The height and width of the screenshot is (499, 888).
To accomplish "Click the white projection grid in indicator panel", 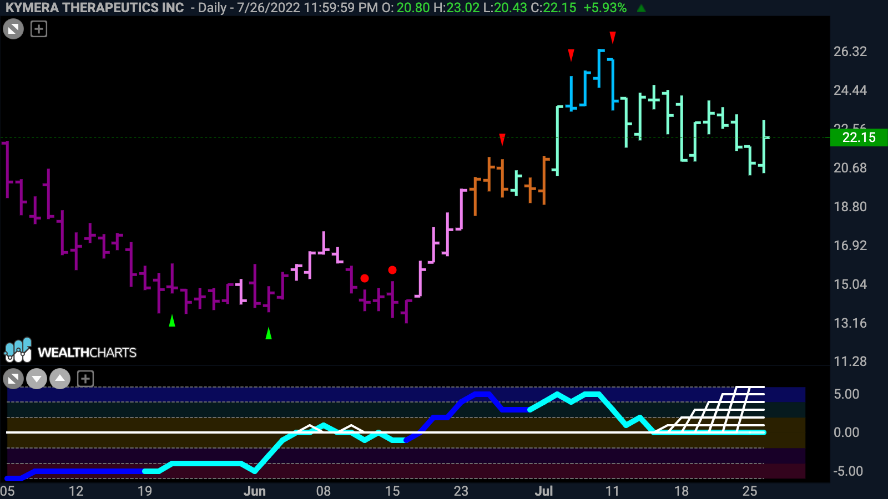I will tap(710, 409).
